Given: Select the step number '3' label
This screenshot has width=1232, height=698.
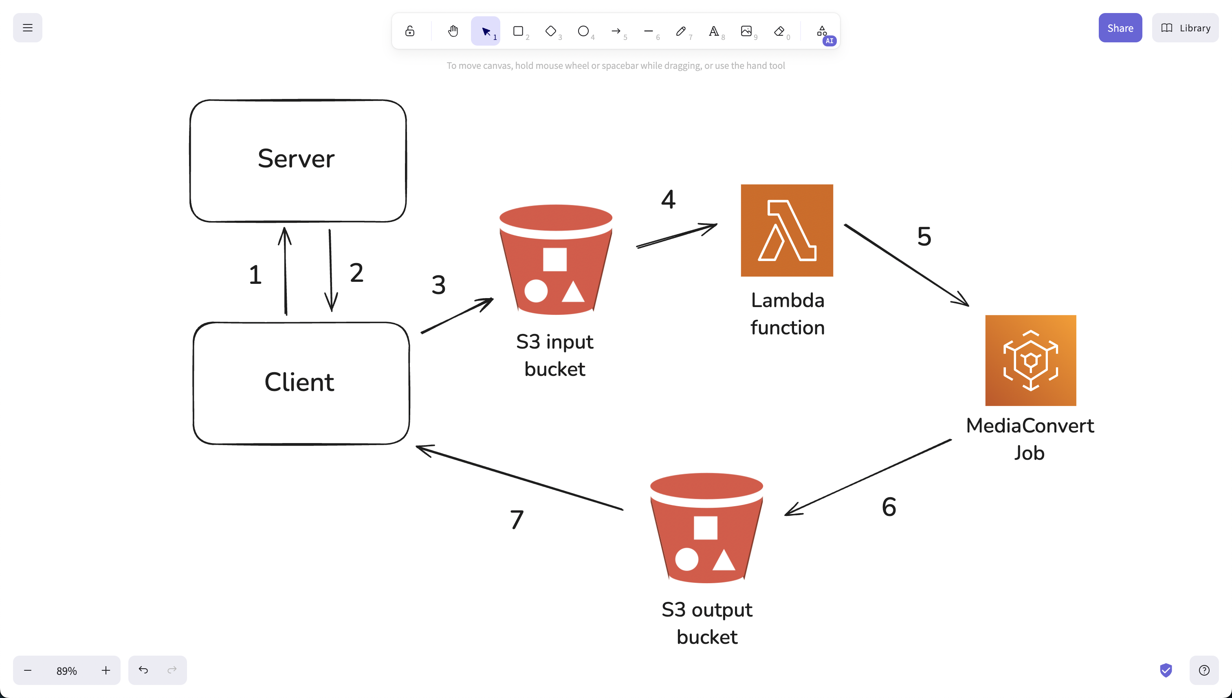Looking at the screenshot, I should click(438, 285).
